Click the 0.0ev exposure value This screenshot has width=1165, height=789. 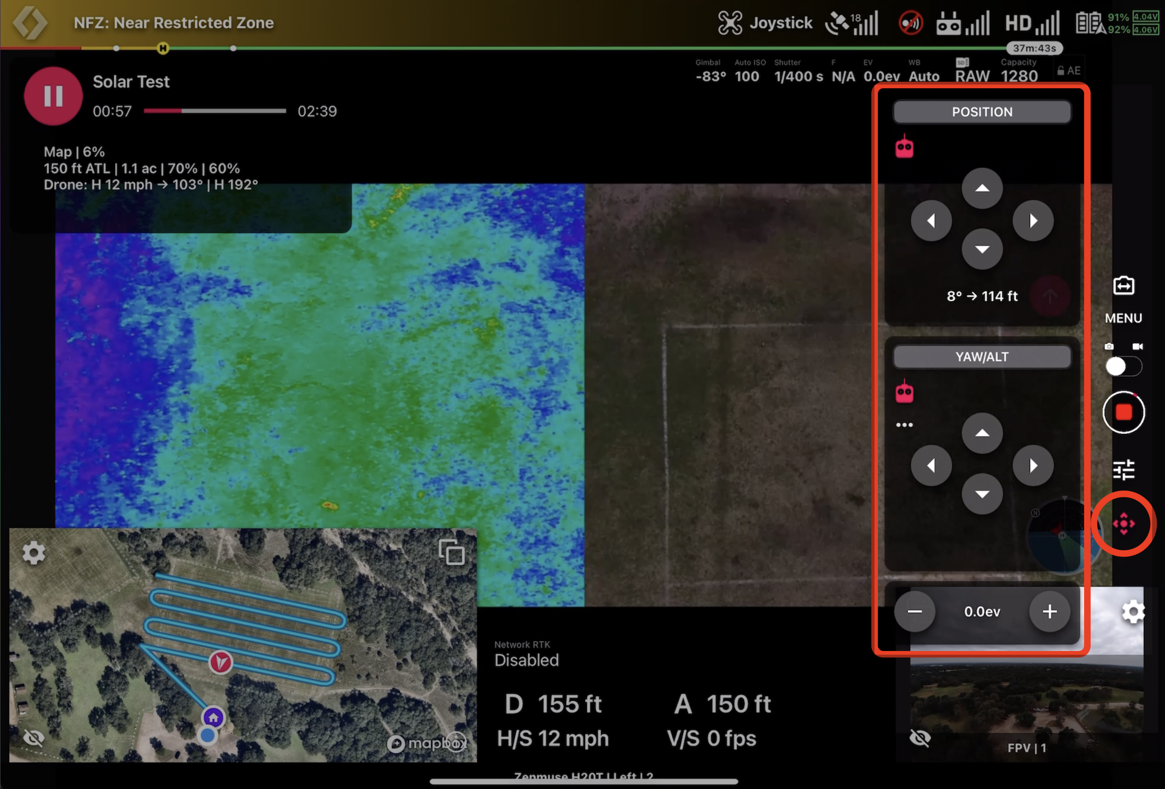pyautogui.click(x=982, y=612)
